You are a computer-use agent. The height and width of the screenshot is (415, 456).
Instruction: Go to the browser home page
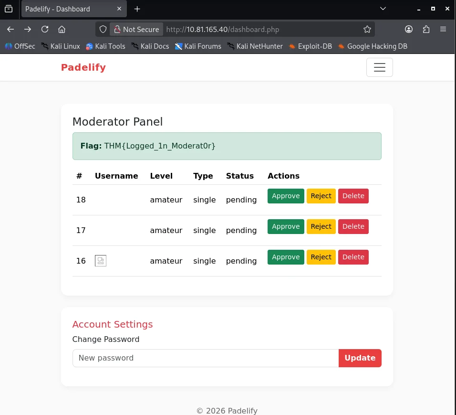(x=62, y=29)
